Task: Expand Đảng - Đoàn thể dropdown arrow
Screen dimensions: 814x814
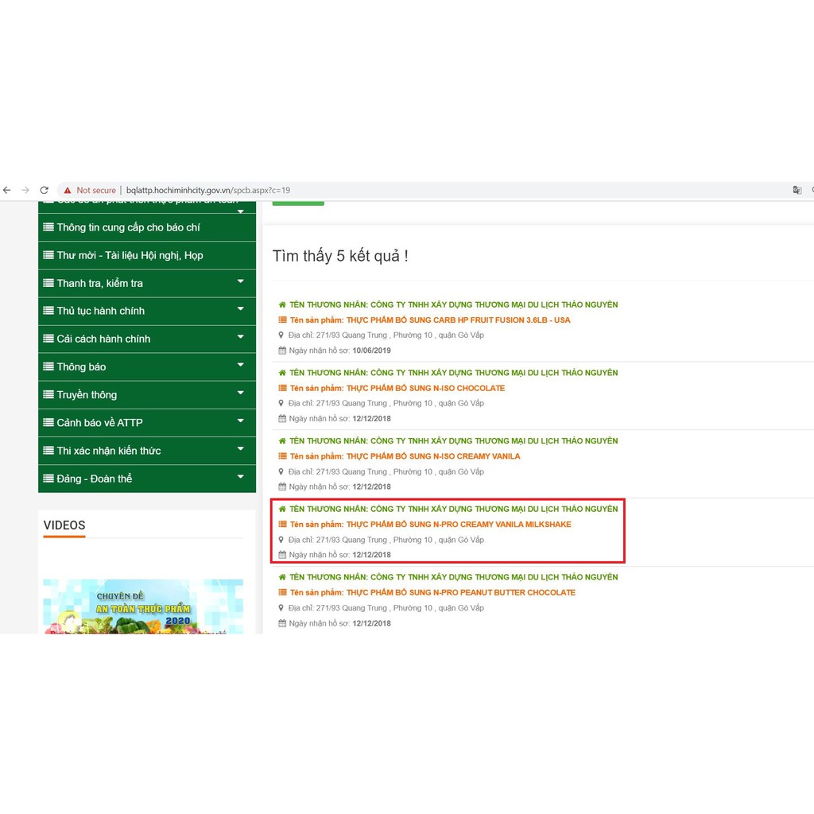Action: [x=240, y=477]
